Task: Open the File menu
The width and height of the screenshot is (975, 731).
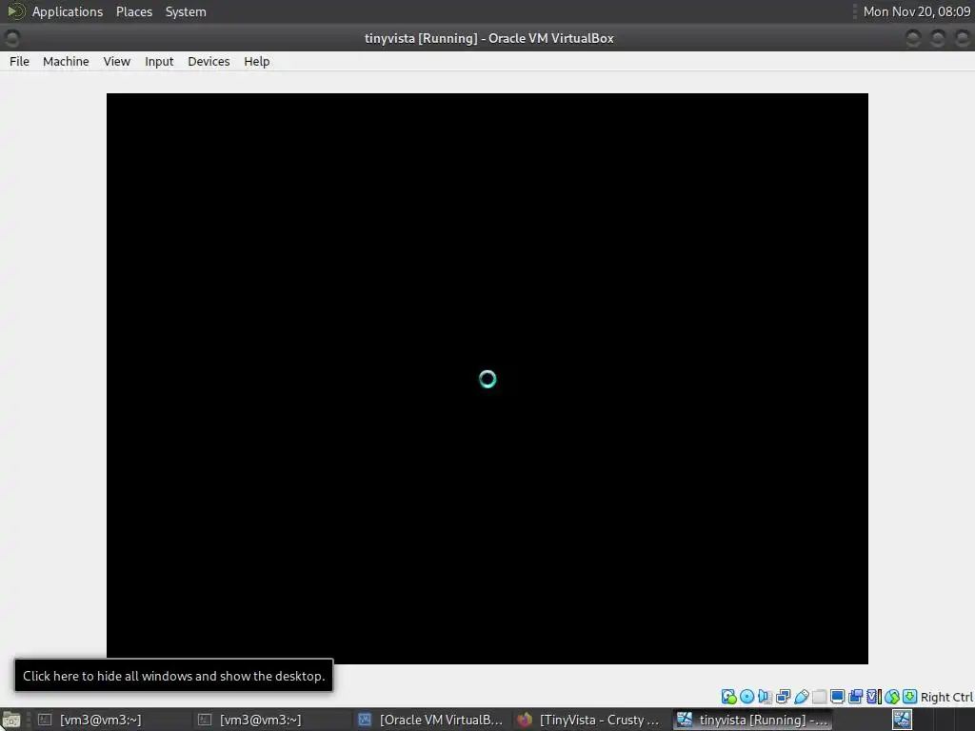Action: 19,62
